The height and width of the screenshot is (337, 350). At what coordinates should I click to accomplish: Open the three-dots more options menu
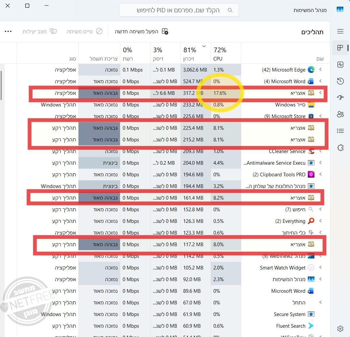pos(8,31)
